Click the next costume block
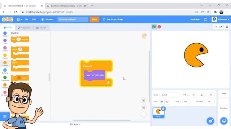231x129 pixels. coord(95,75)
